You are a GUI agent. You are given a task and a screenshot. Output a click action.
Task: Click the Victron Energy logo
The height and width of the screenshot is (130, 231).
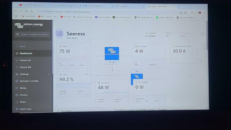click(x=29, y=25)
